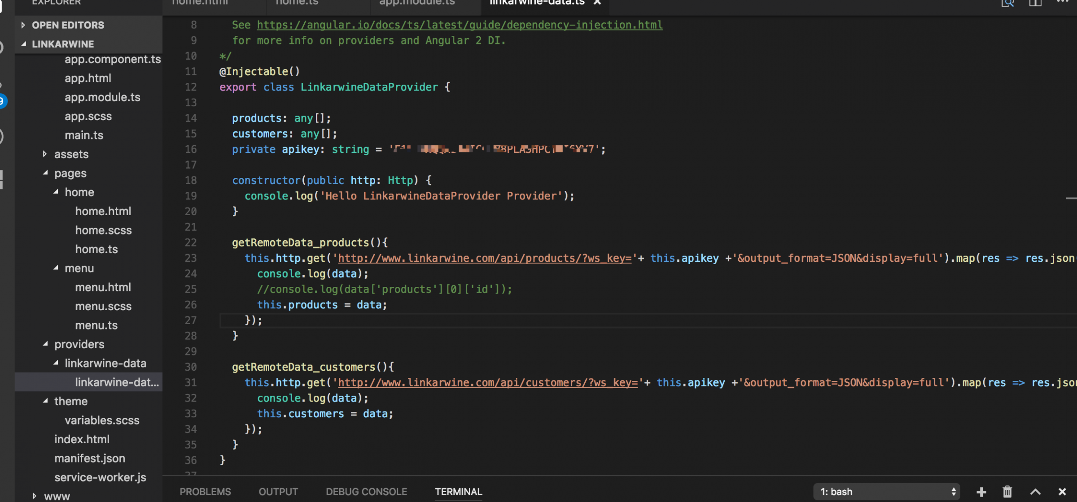Kill terminal with trash icon
This screenshot has width=1077, height=502.
[x=1007, y=492]
